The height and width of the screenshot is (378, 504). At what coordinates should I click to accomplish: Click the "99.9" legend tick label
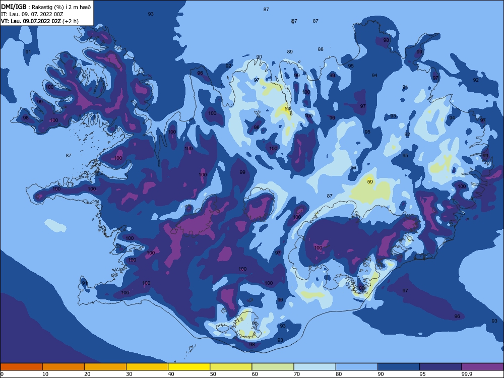point(467,374)
